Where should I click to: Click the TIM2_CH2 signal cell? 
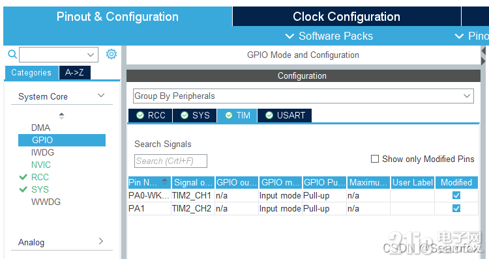coord(193,208)
